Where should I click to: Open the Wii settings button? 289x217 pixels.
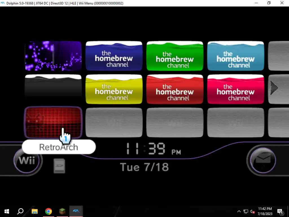[x=27, y=160]
